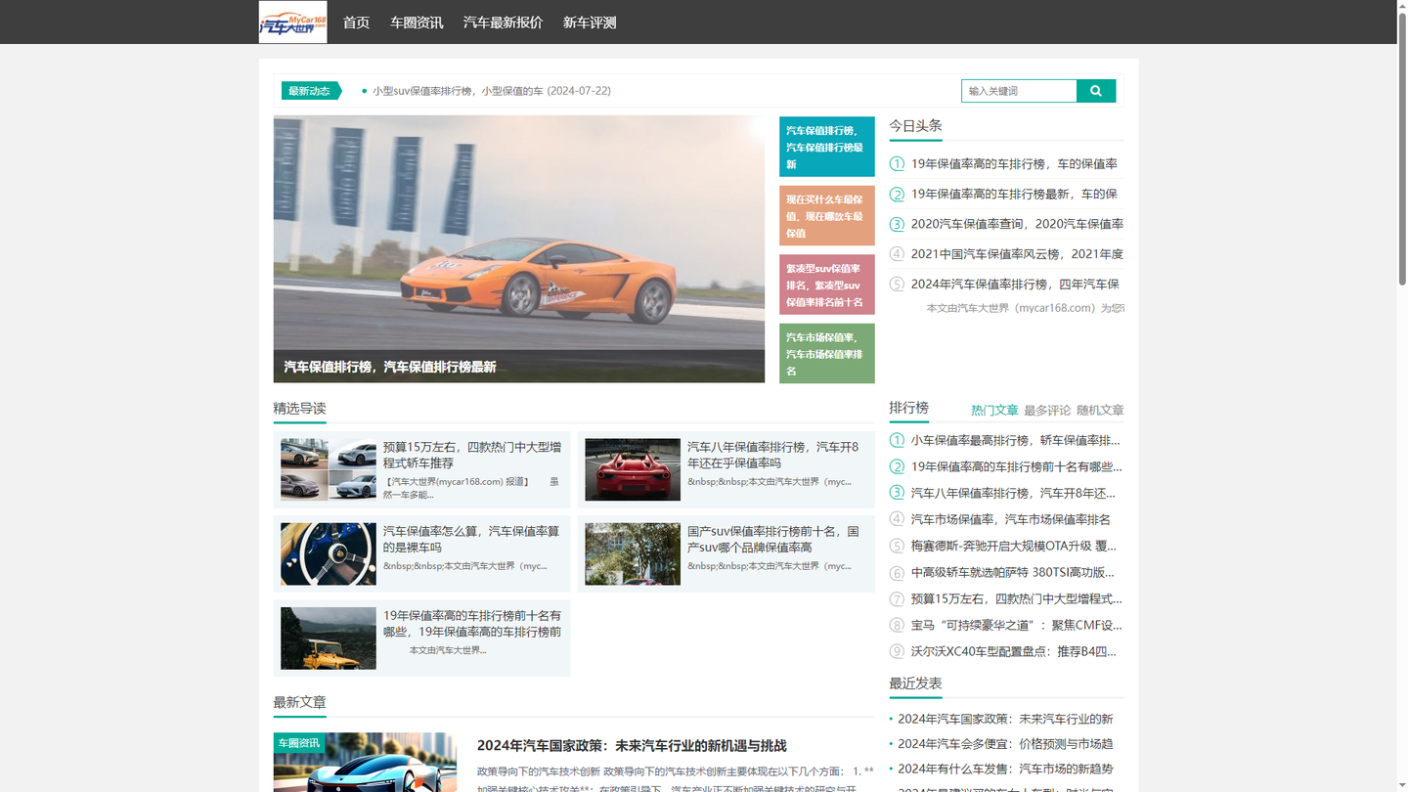Click the 最新动态 label badge

[x=311, y=91]
